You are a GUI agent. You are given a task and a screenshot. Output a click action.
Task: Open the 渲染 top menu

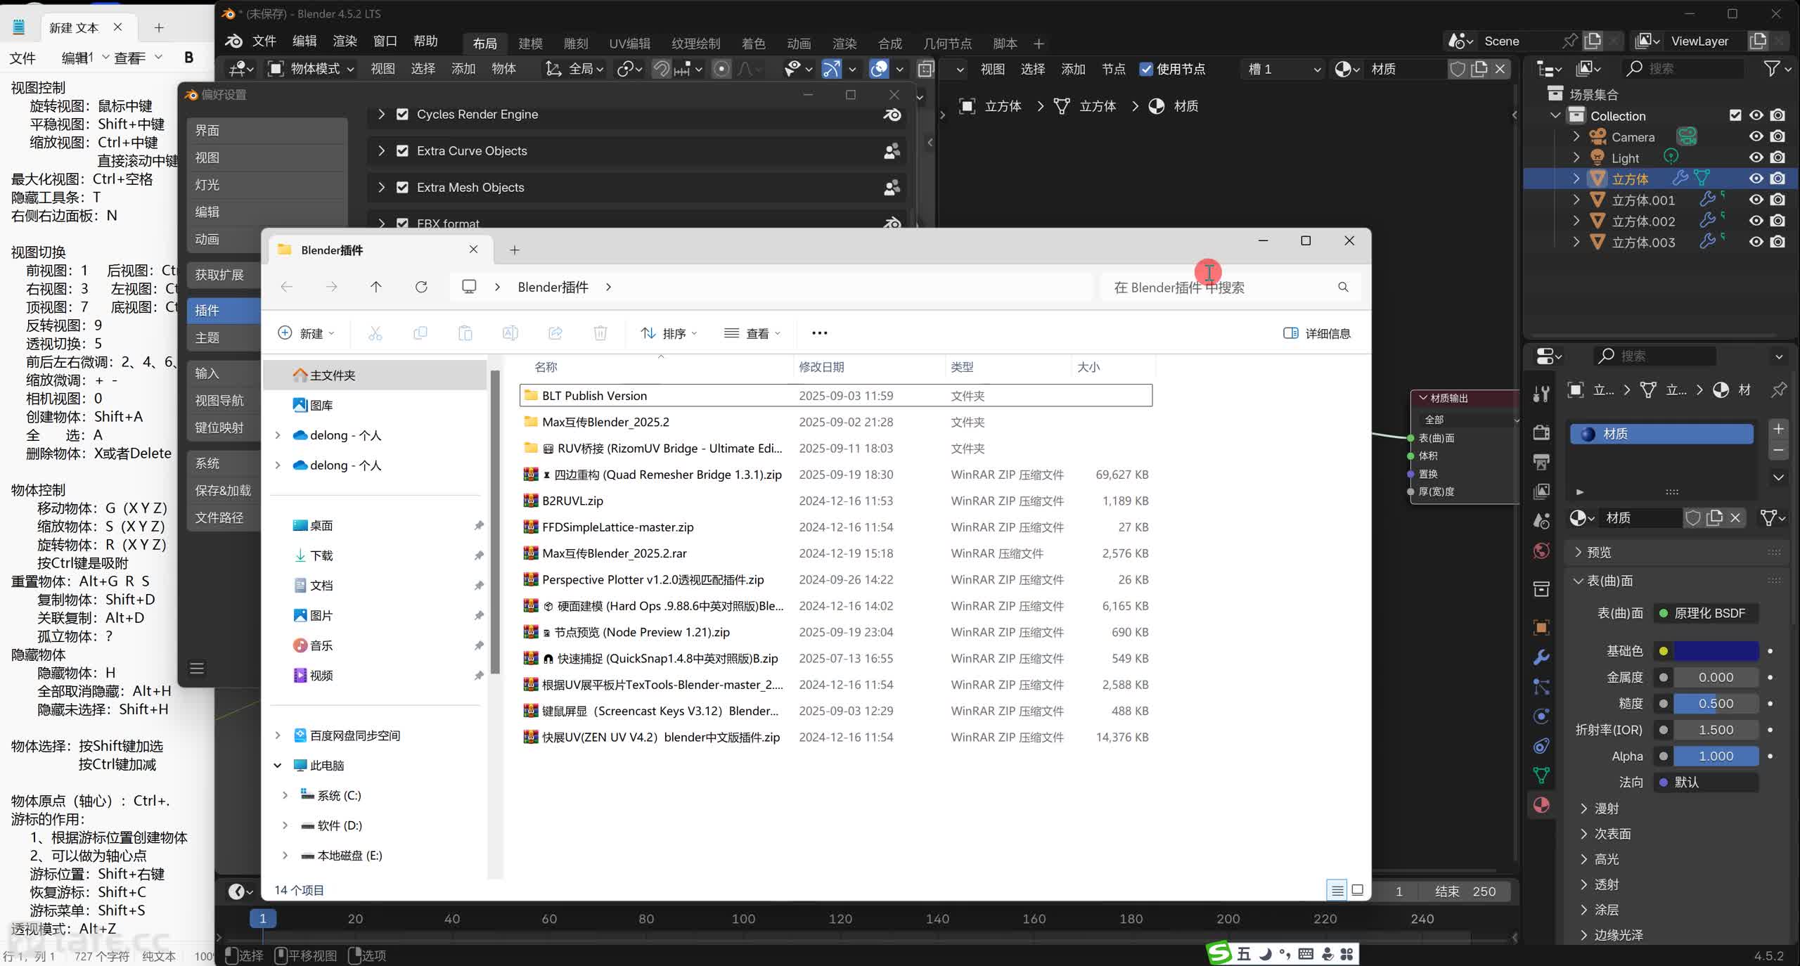coord(345,41)
